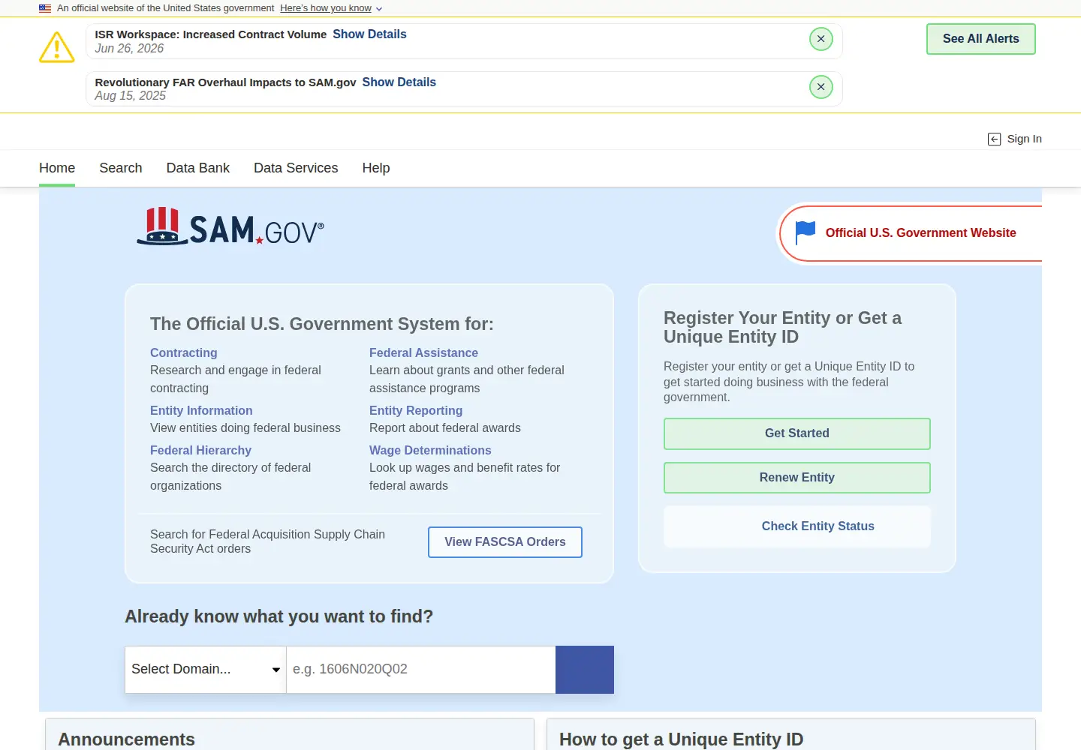The height and width of the screenshot is (750, 1081).
Task: Go to the Home tab
Action: point(57,168)
